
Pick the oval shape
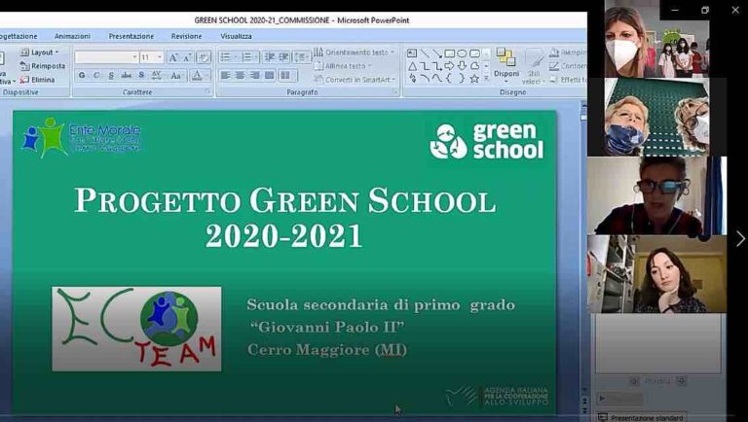(462, 53)
